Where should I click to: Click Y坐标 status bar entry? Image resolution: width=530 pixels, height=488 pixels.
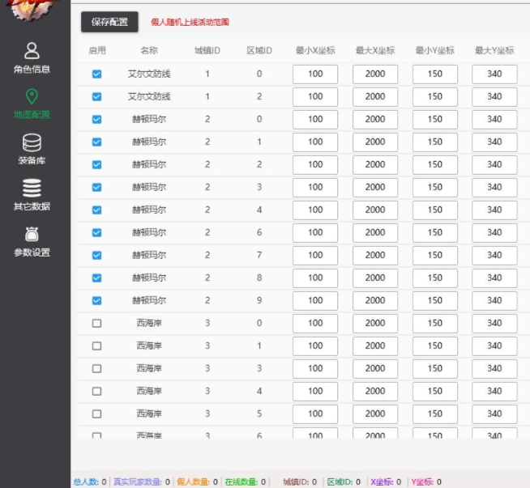(x=426, y=482)
